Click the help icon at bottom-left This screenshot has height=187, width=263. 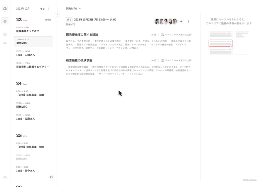click(x=5, y=178)
